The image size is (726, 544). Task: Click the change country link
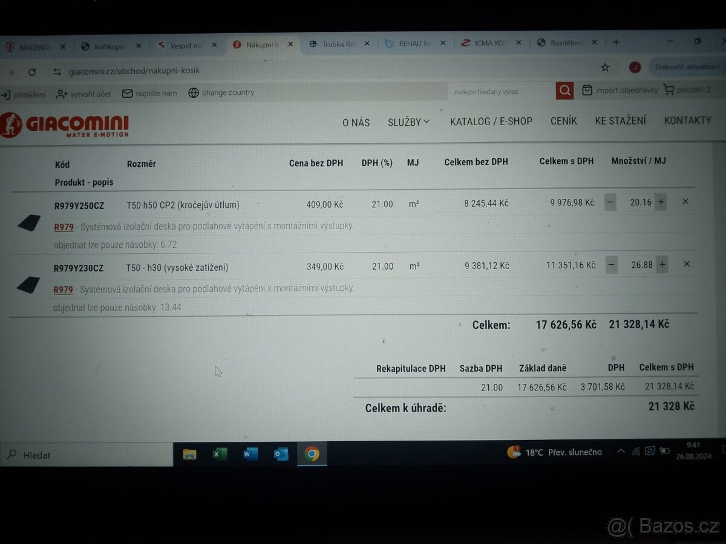coord(221,92)
